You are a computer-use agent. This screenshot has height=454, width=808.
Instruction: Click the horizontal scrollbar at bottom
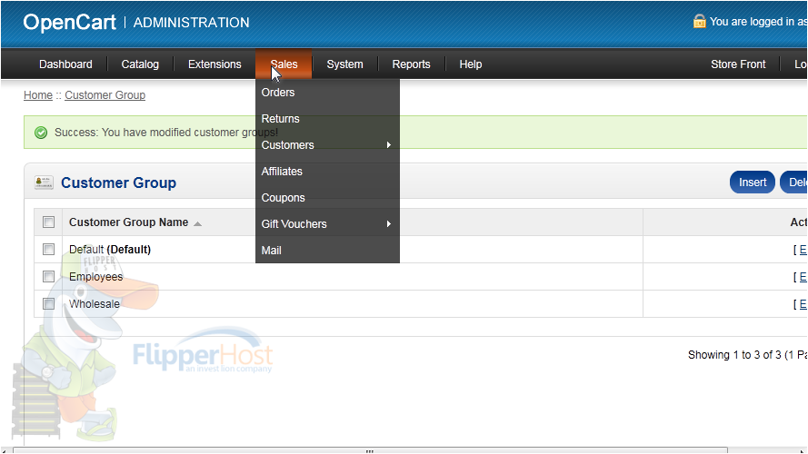(370, 450)
